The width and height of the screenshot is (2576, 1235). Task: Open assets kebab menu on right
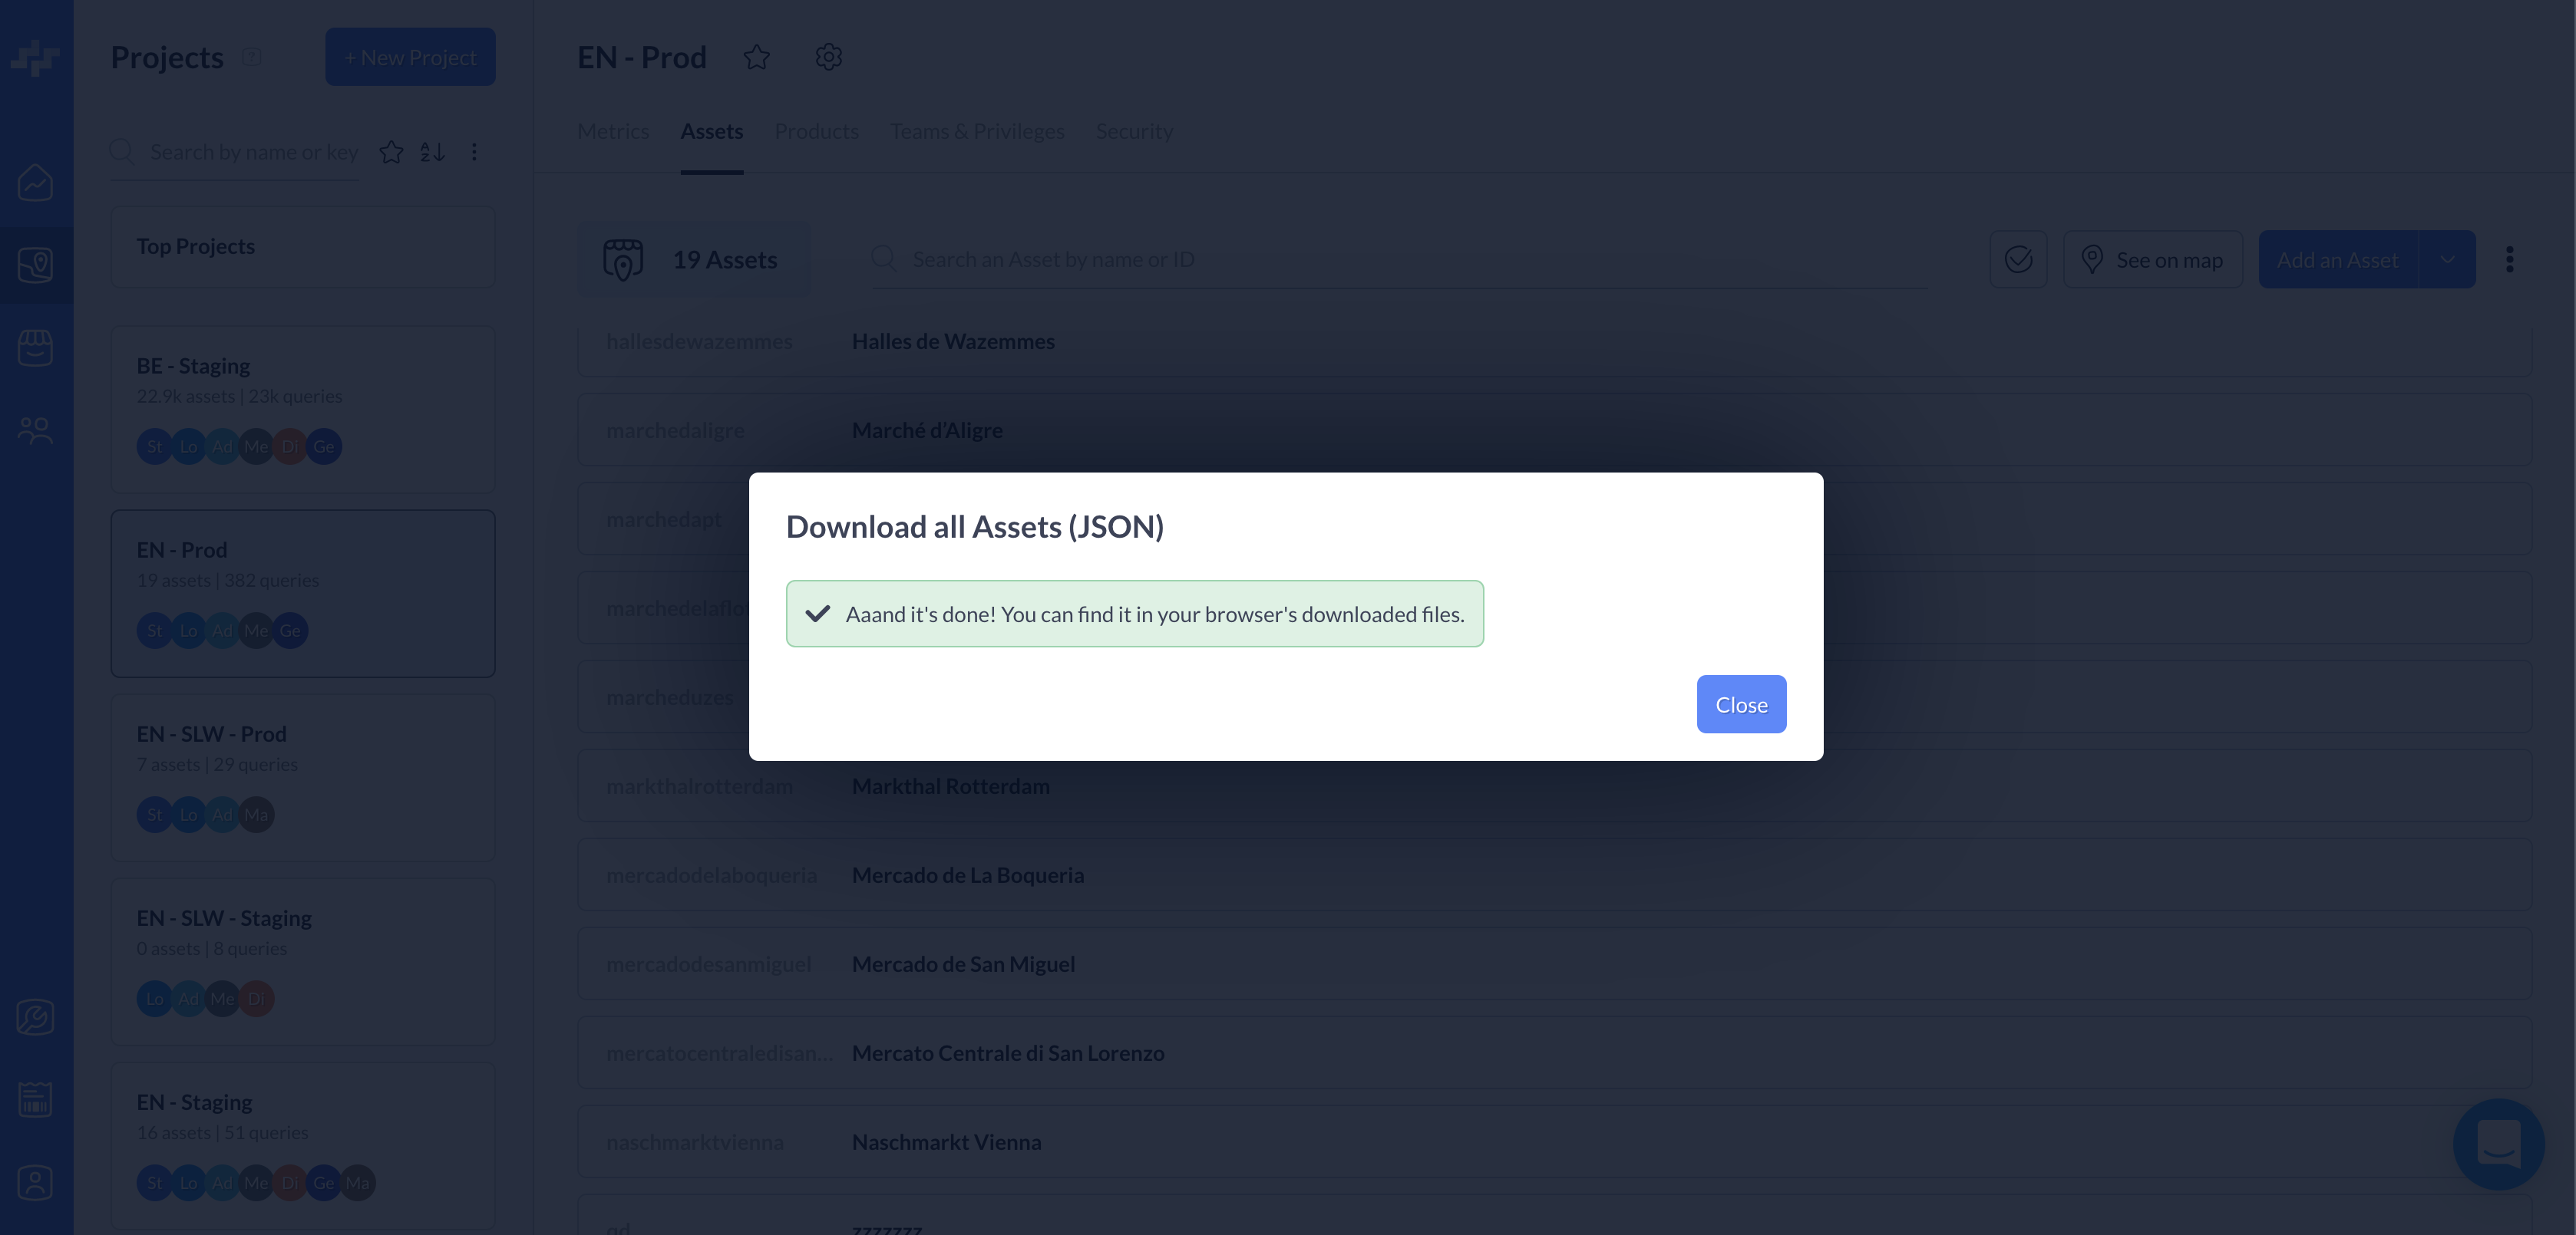click(2509, 260)
